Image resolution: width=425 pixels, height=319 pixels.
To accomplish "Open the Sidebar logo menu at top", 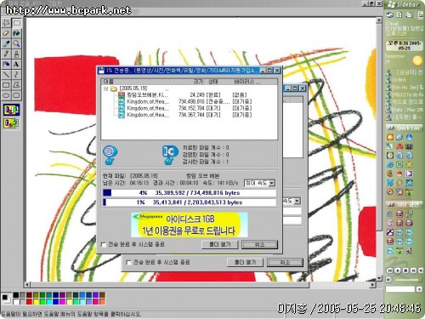I will 404,4.
